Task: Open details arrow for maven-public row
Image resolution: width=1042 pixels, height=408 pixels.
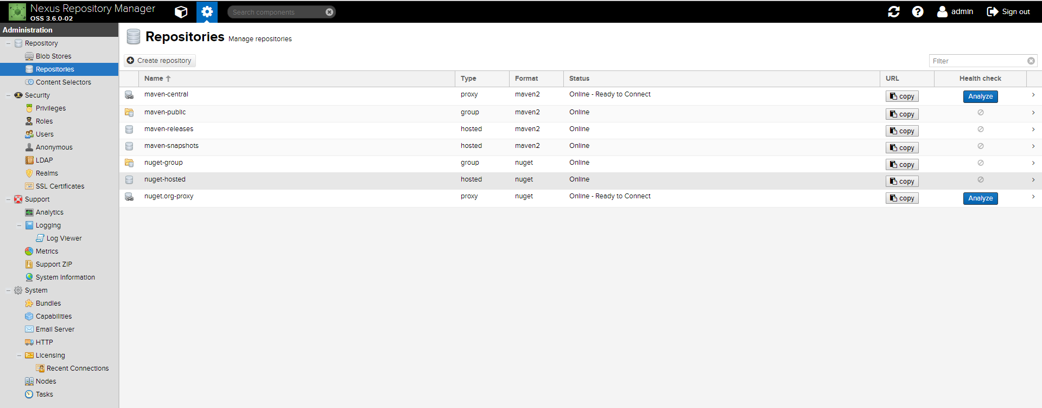Action: [x=1033, y=113]
